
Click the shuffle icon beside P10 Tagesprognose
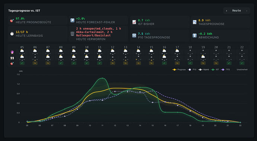134,36
